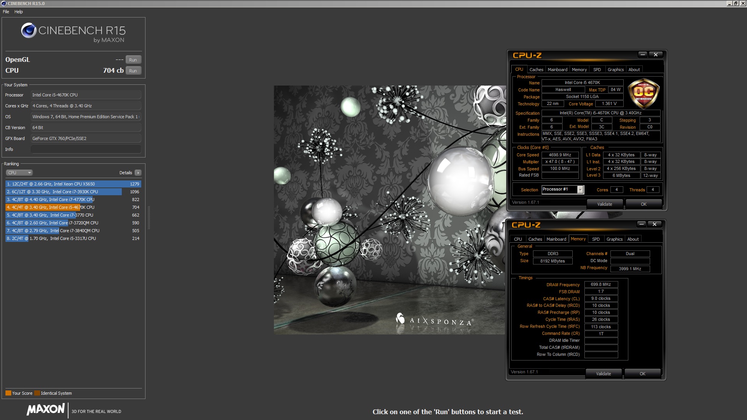
Task: Switch to CPU tab in lower CPU-Z
Action: click(518, 239)
